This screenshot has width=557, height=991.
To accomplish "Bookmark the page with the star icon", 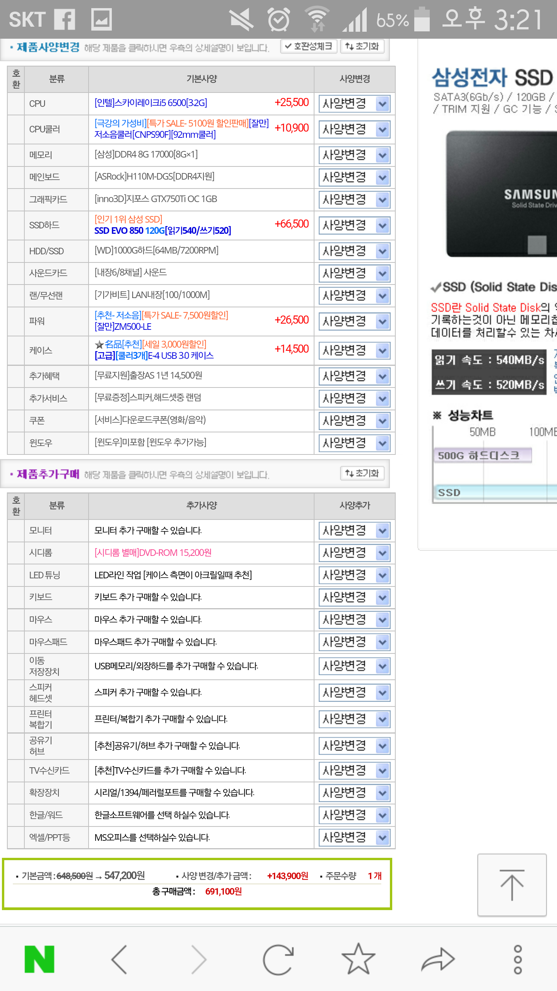I will coord(359,959).
